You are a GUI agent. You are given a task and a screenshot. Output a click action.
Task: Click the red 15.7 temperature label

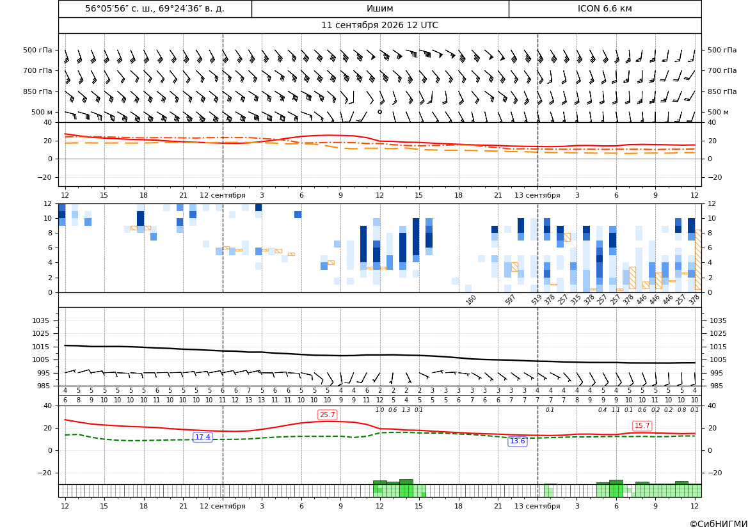click(642, 425)
